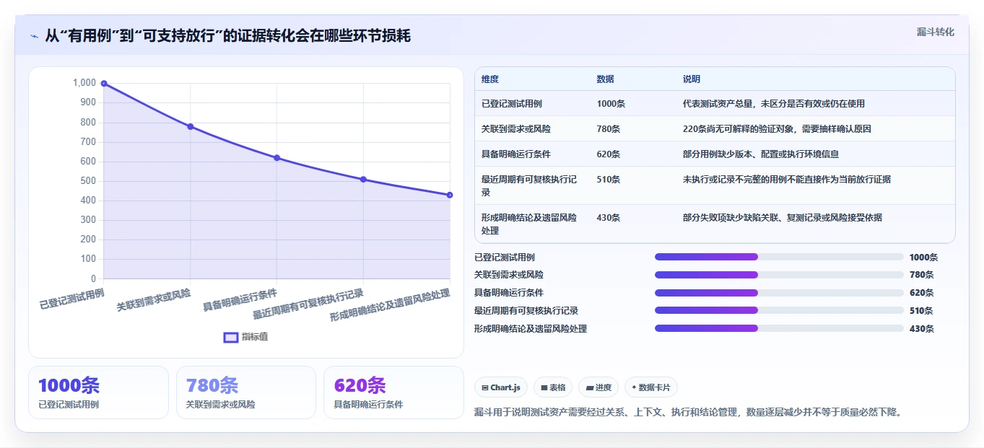Click description starting 部分失败项缺少缺陷关联

[x=783, y=217]
